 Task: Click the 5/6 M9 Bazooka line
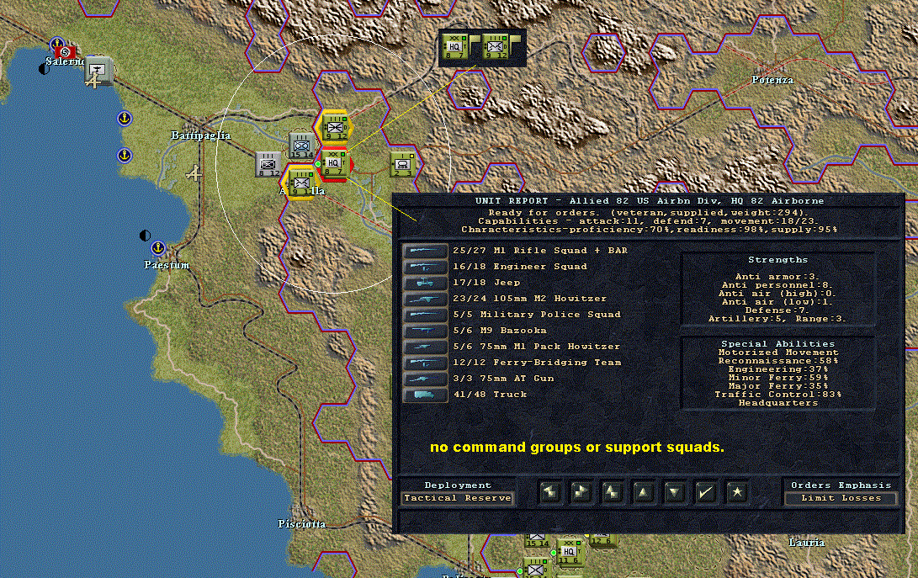pos(500,331)
